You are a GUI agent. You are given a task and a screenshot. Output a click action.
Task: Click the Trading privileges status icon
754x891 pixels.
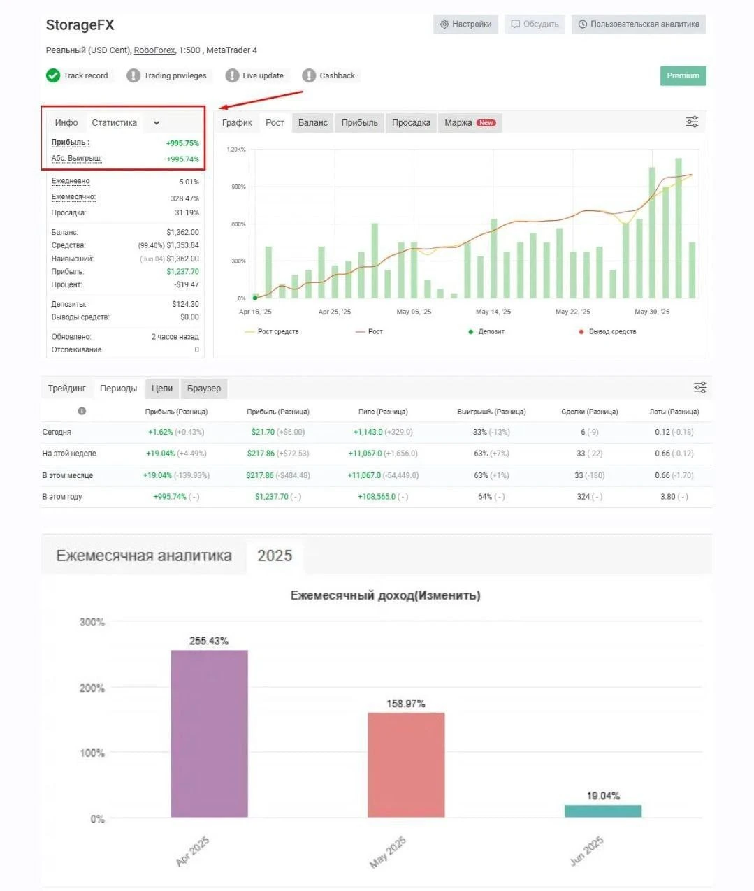click(133, 75)
